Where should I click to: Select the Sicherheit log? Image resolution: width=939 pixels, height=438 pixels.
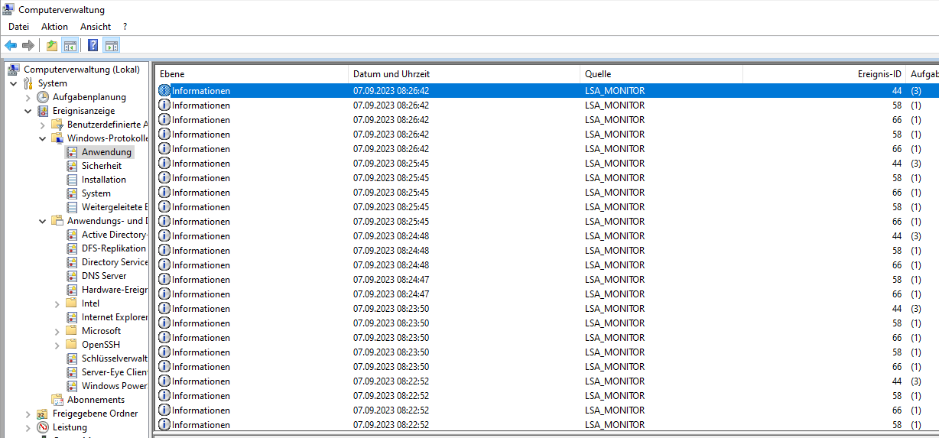pos(101,166)
